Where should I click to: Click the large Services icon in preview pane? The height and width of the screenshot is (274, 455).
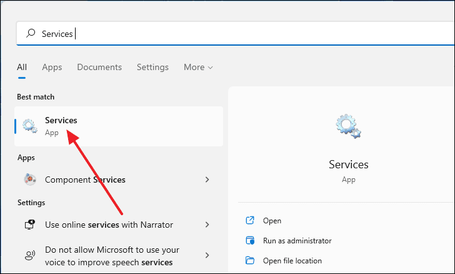[348, 126]
